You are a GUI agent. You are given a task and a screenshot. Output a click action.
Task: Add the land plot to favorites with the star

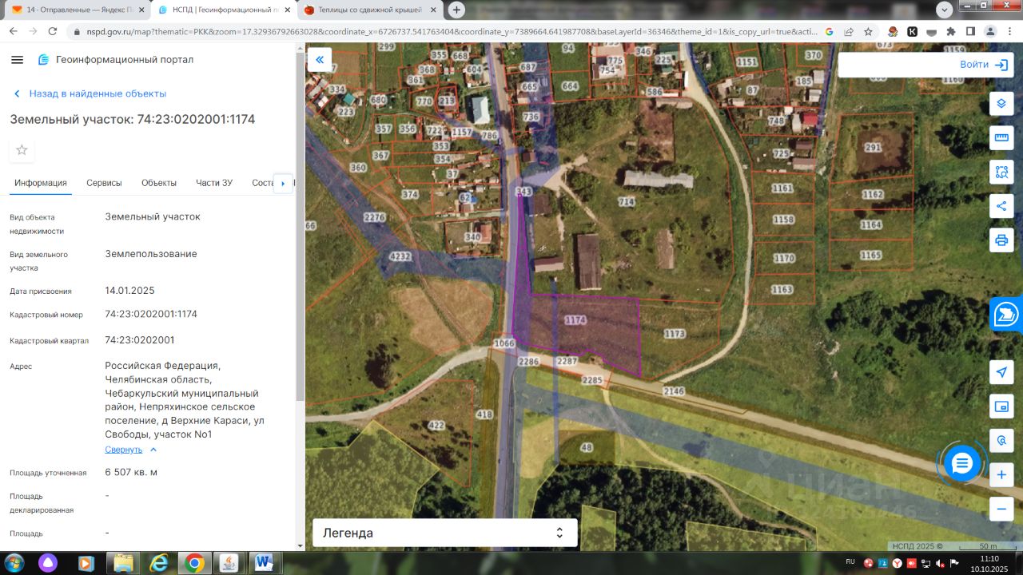22,150
